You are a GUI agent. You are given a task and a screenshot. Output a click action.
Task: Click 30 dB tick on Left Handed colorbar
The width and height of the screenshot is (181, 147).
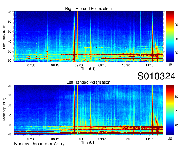click(176, 97)
